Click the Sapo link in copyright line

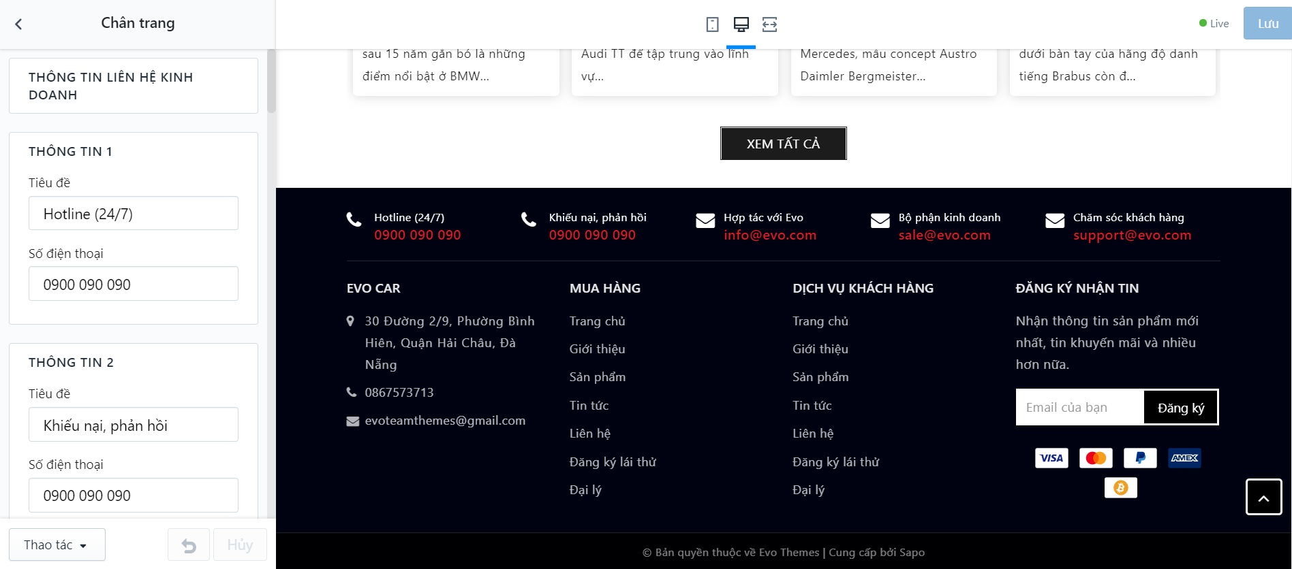[912, 552]
